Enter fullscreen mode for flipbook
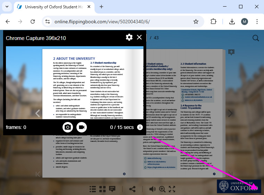The width and height of the screenshot is (264, 195). [x=172, y=189]
